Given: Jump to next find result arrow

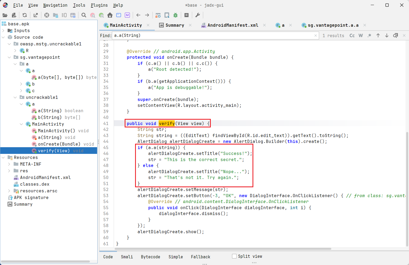Looking at the screenshot, I should [x=387, y=36].
